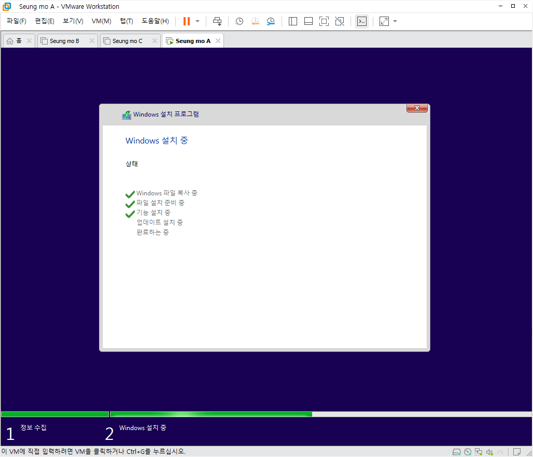
Task: Close the Seung mo A tab
Action: coord(218,41)
